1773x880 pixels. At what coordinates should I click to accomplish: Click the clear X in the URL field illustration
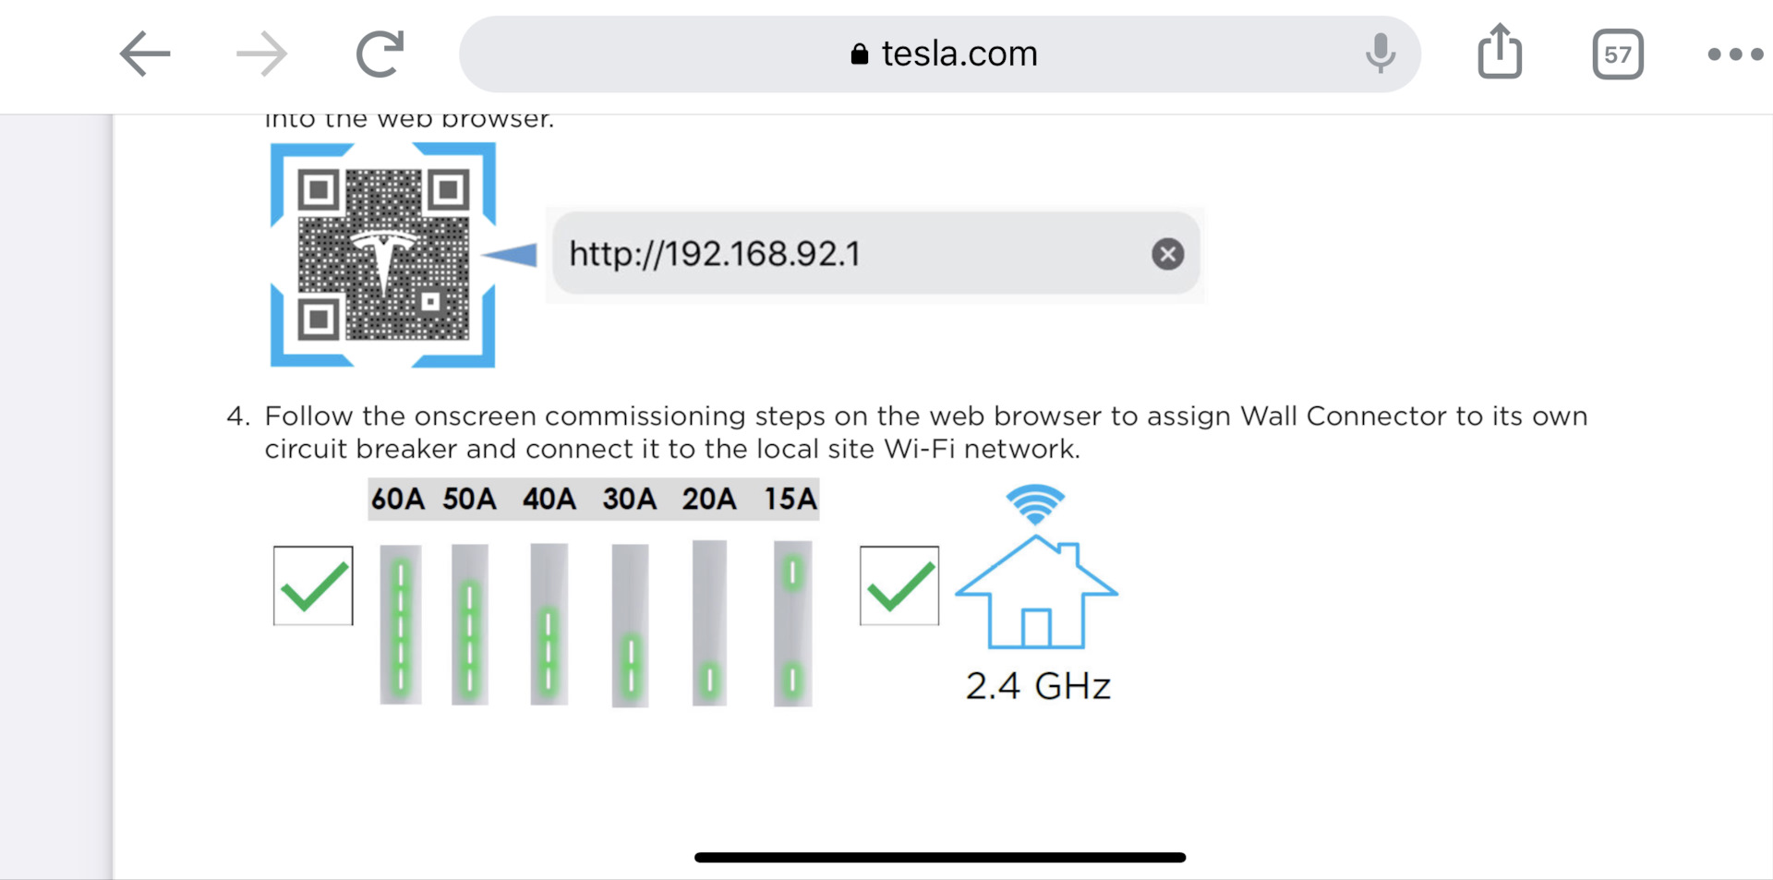(x=1167, y=253)
